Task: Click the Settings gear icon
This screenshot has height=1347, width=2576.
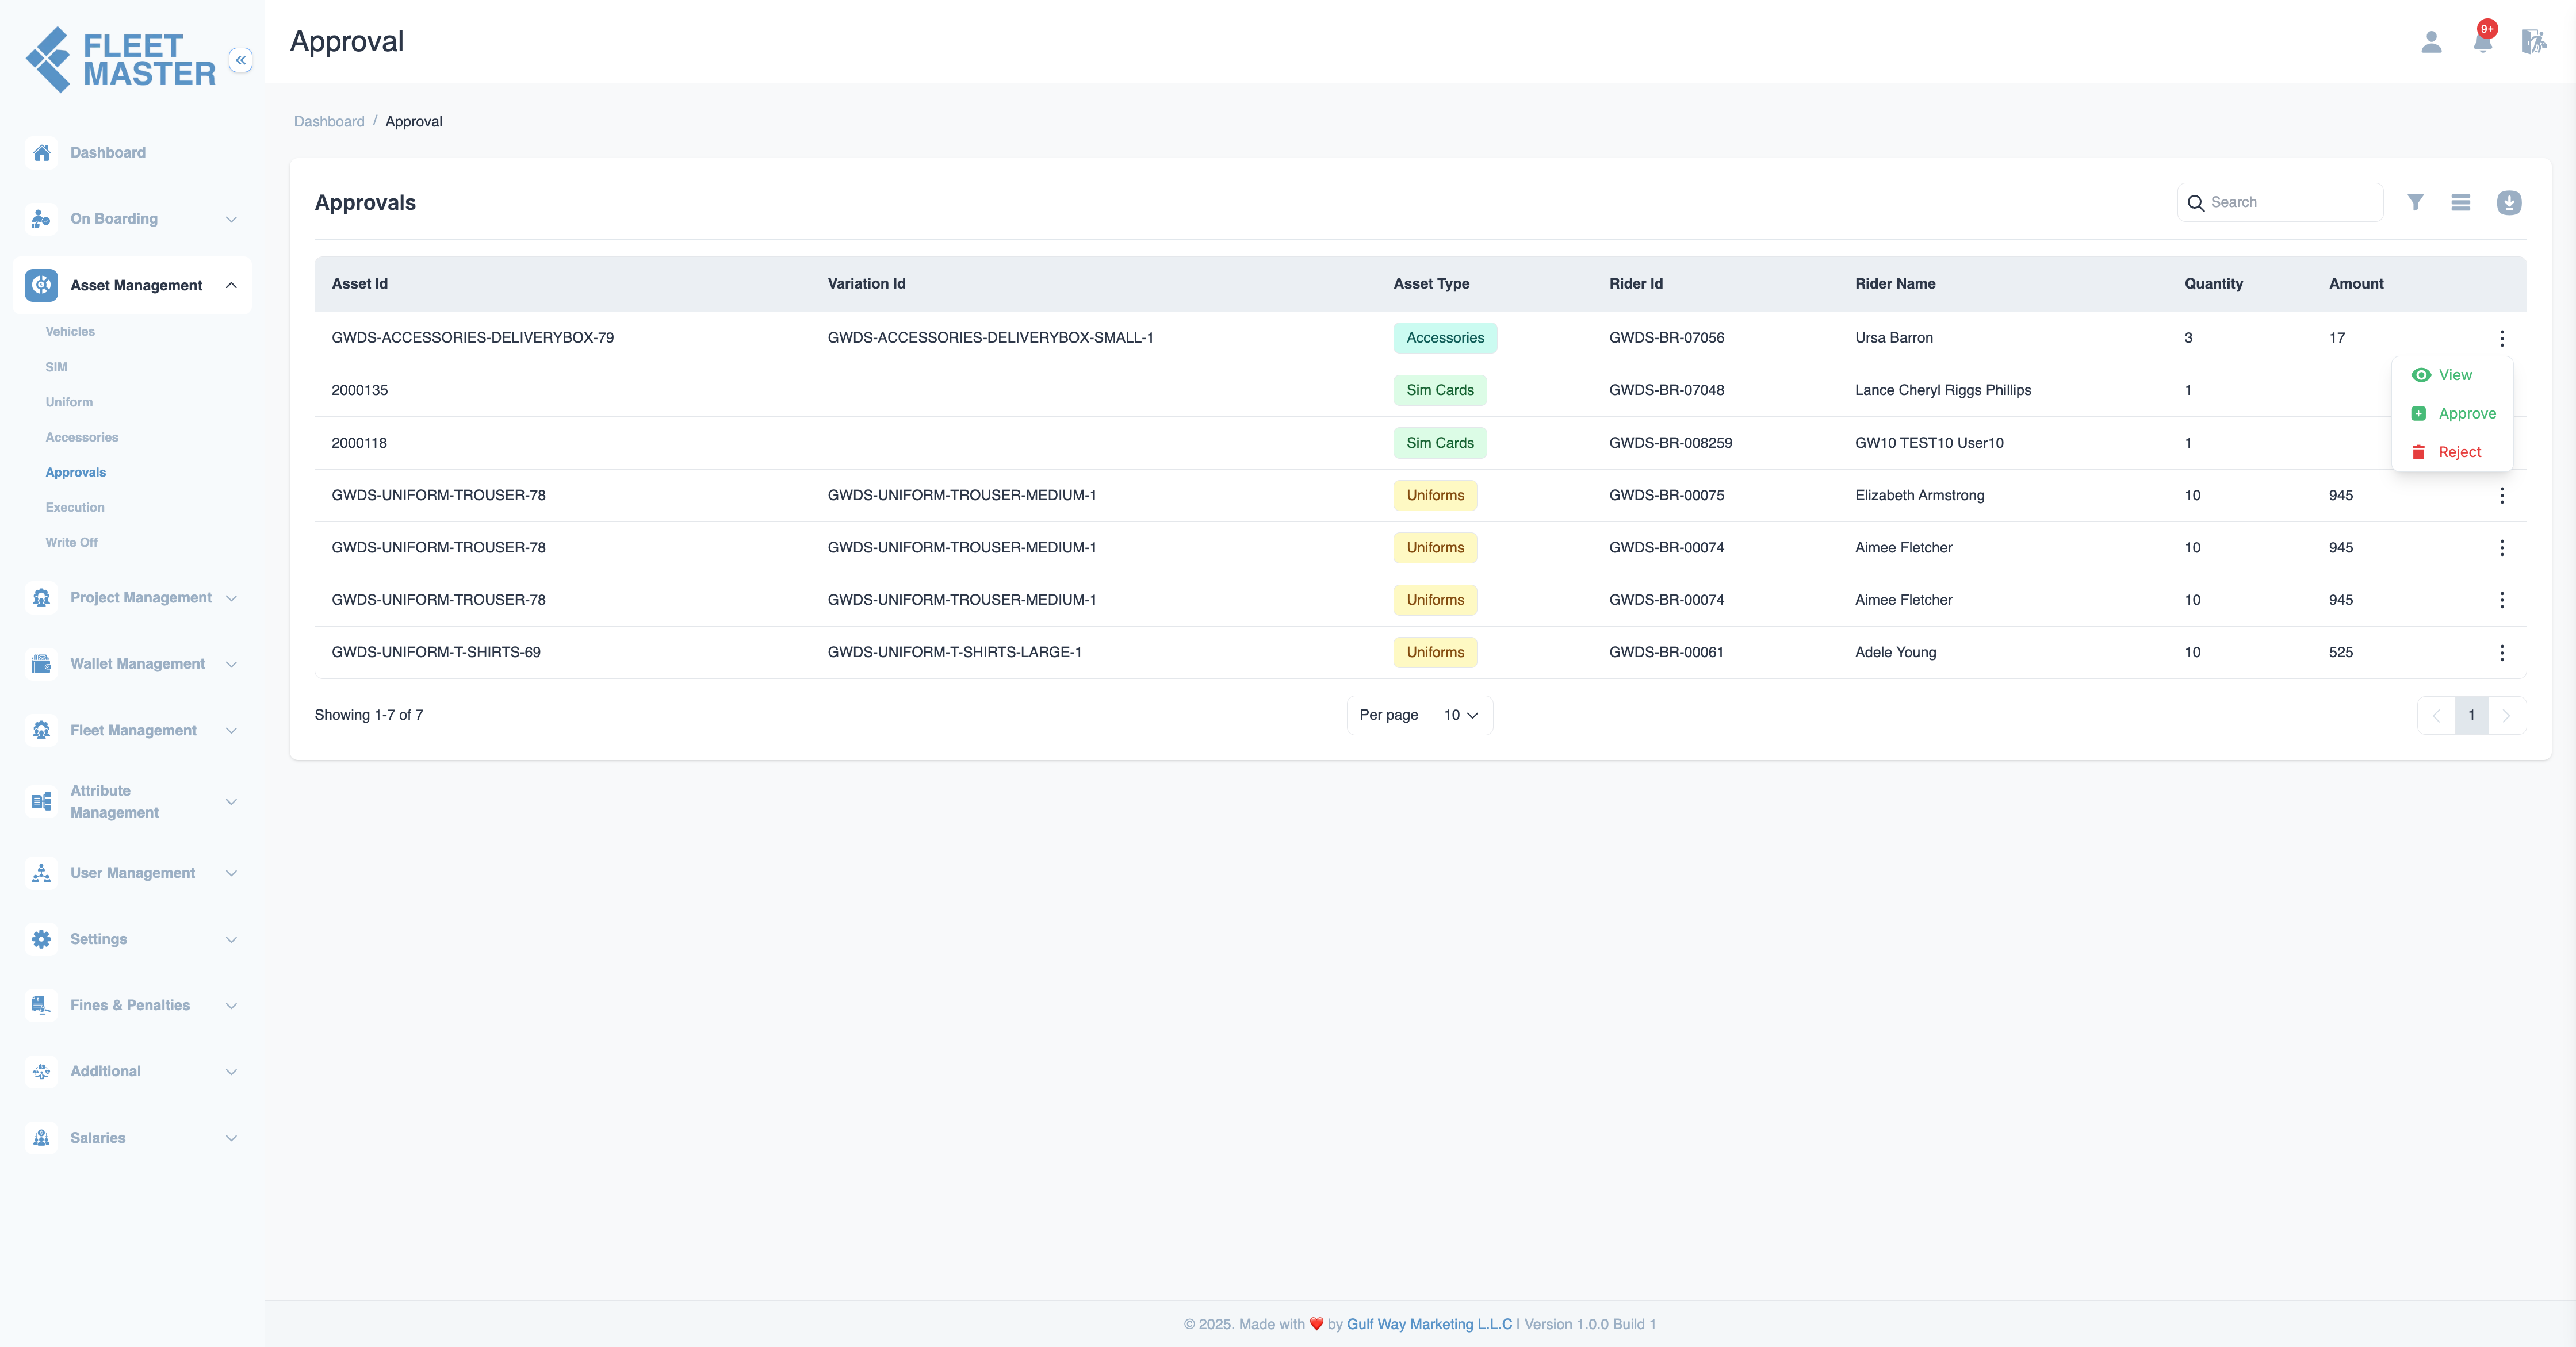Action: (x=41, y=939)
